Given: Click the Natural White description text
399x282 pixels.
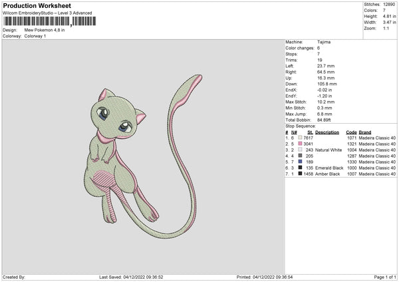Looking at the screenshot, I should (x=329, y=150).
